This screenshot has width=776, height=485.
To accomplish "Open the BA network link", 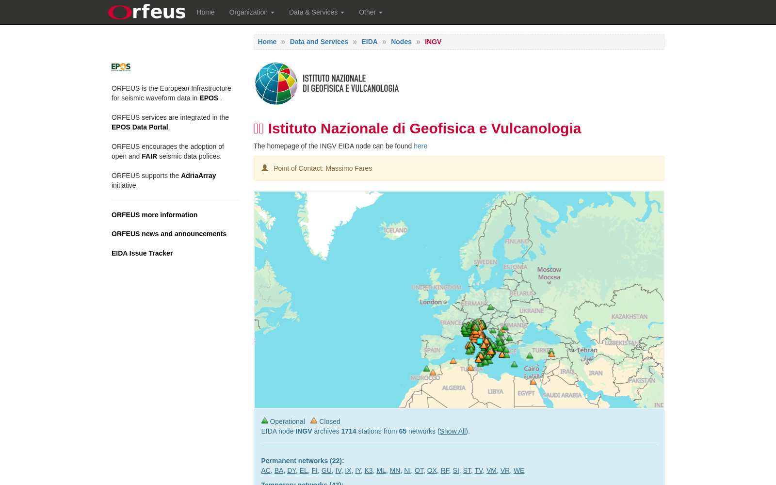I will click(x=279, y=470).
